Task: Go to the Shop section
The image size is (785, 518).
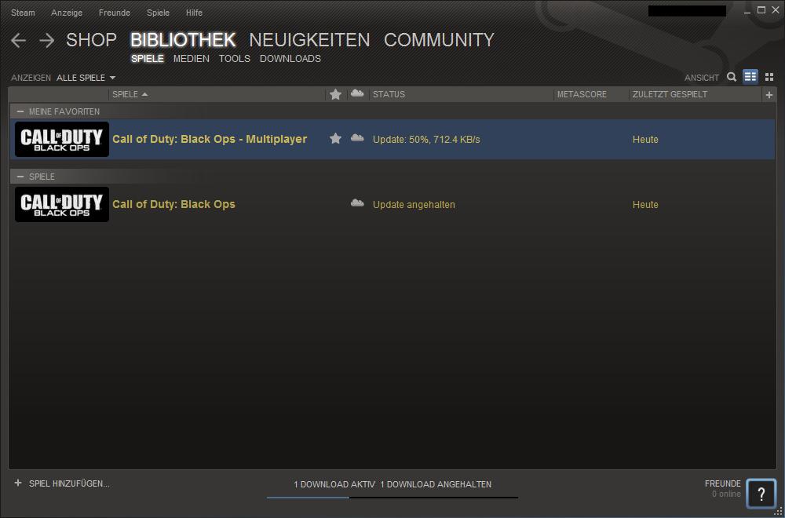Action: pyautogui.click(x=92, y=40)
